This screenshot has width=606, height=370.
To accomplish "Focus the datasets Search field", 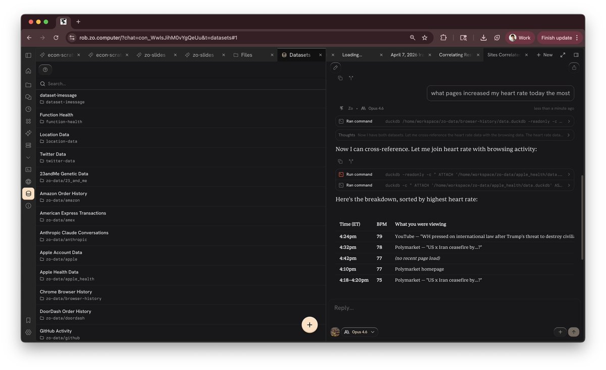I will (x=182, y=84).
